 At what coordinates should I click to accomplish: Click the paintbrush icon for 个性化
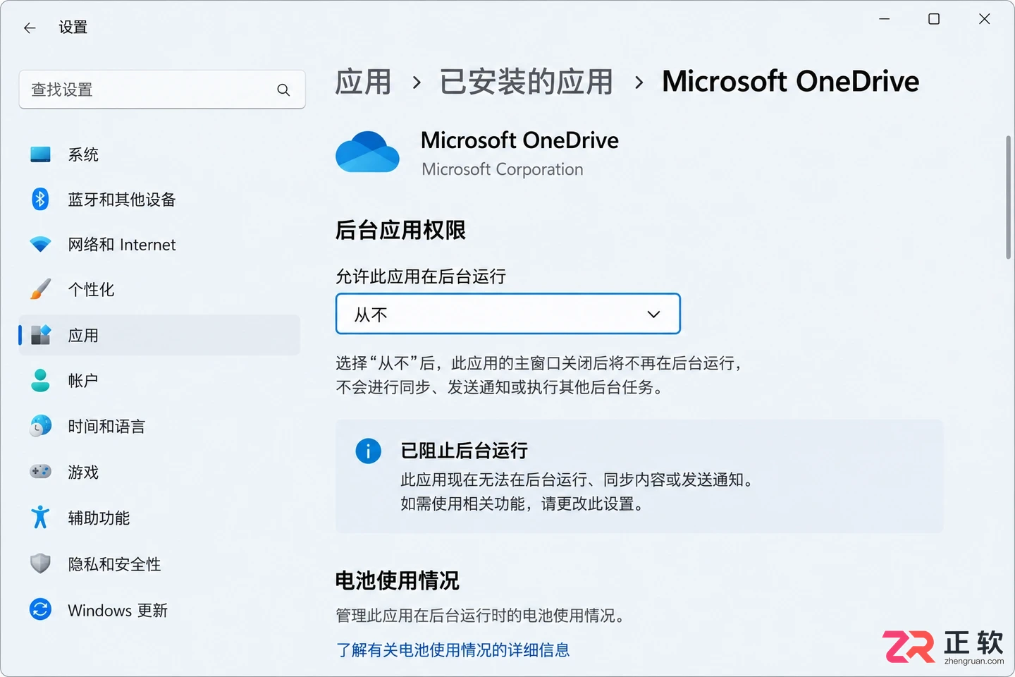[41, 289]
